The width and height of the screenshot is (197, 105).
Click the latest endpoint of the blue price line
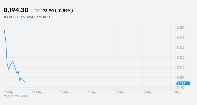point(25,83)
